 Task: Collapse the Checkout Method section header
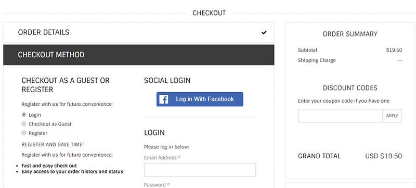click(x=139, y=55)
